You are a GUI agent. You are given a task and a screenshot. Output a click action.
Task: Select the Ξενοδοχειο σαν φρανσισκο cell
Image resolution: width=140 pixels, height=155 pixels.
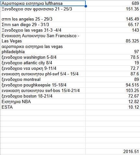pyautogui.click(x=43, y=9)
